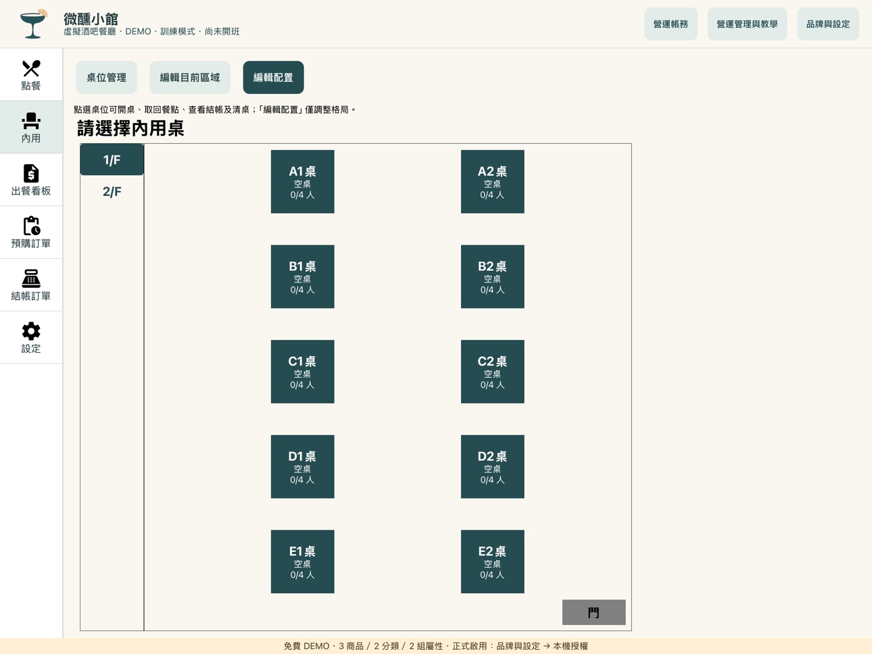Switch to the 1/F floor tab
This screenshot has height=654, width=872.
[x=112, y=160]
